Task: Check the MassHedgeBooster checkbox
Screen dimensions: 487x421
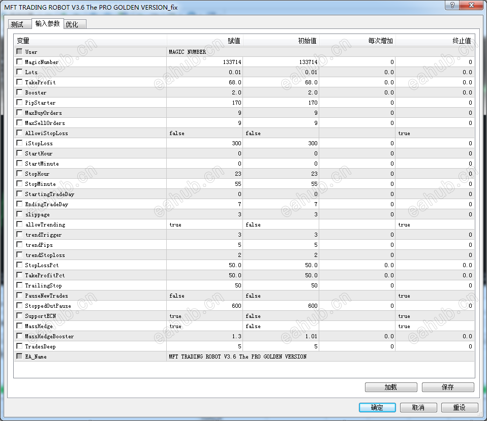Action: click(19, 336)
